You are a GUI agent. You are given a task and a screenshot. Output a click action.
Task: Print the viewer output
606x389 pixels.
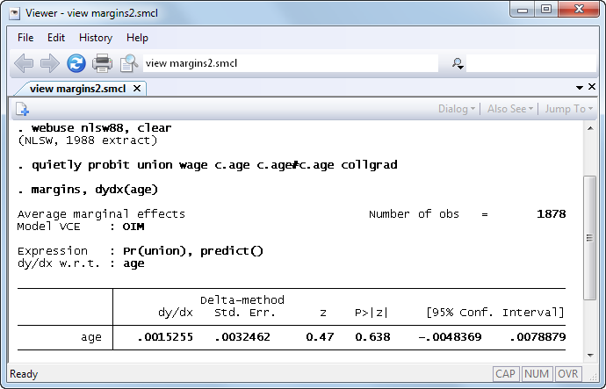tap(103, 63)
